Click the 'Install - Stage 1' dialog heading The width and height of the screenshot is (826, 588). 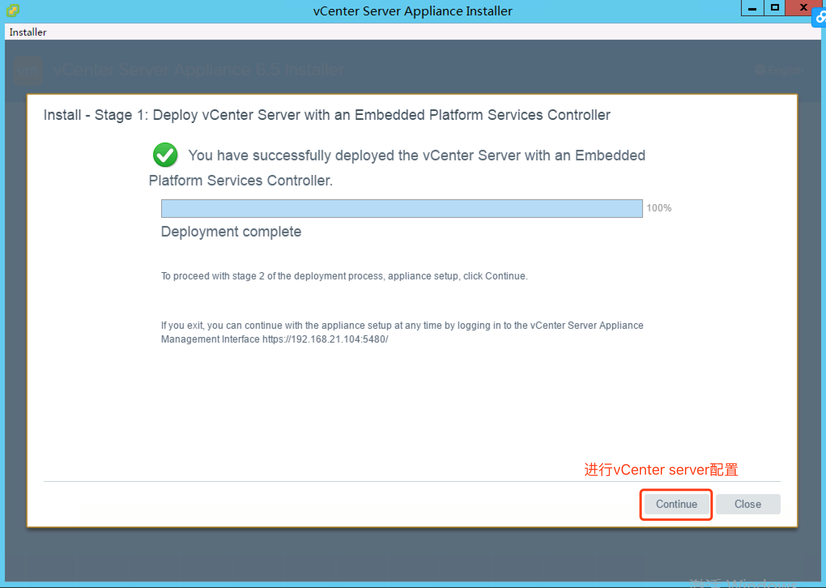(x=327, y=115)
